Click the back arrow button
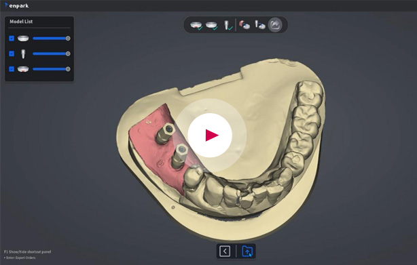The height and width of the screenshot is (265, 417). (225, 251)
